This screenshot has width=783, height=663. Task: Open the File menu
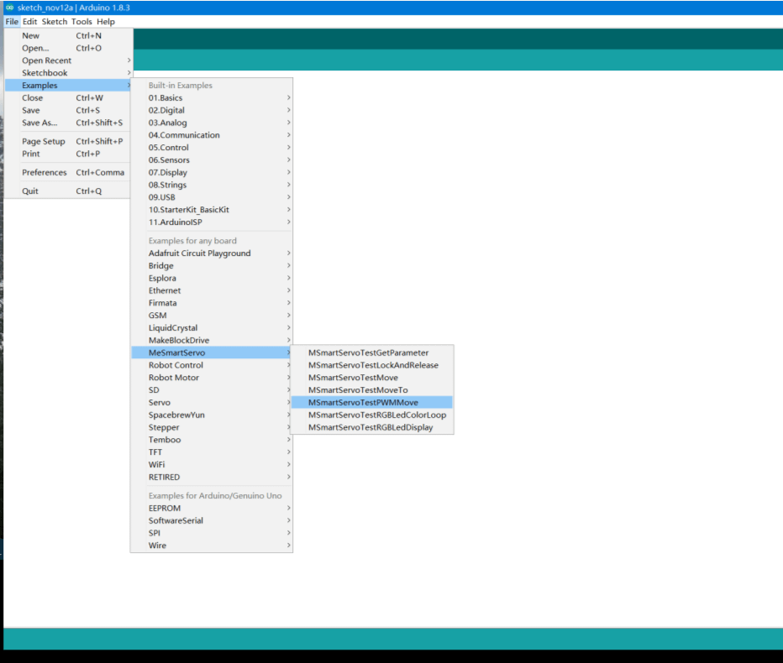pos(12,22)
